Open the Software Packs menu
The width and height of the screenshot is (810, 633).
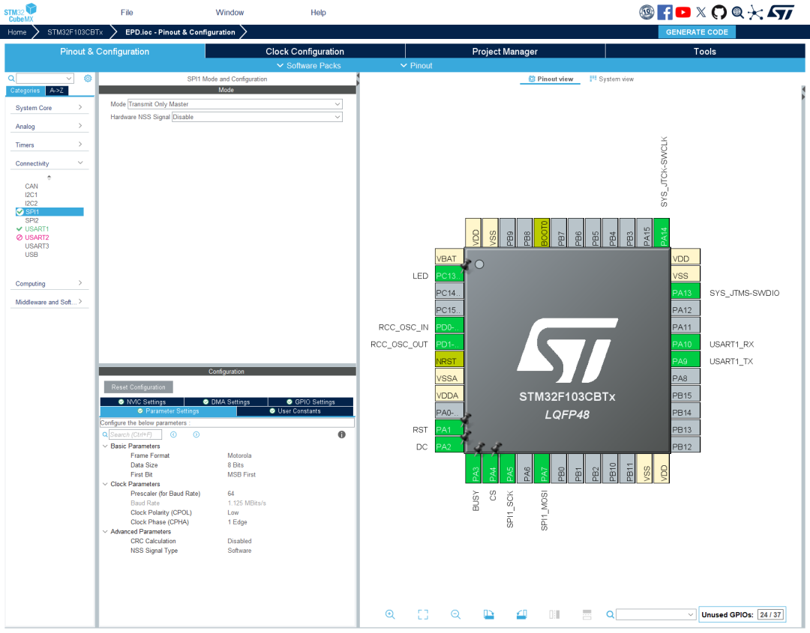tap(309, 65)
